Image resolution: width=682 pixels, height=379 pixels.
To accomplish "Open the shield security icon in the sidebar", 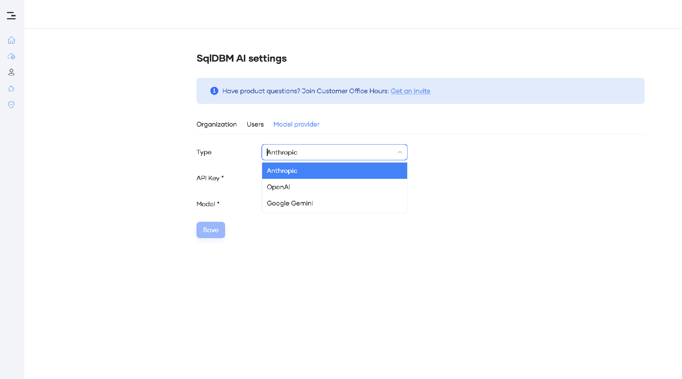I will (11, 105).
